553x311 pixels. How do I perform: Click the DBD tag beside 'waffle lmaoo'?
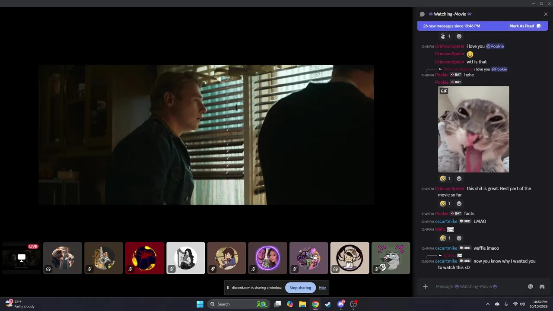click(x=465, y=248)
